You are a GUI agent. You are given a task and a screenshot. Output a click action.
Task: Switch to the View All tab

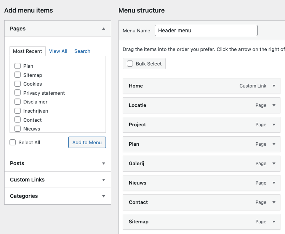58,51
